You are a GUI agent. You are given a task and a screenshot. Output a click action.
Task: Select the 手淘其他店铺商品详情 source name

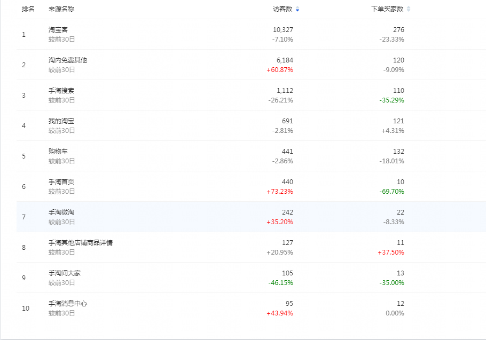pyautogui.click(x=81, y=243)
